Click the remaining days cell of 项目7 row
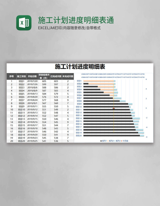Screen dimensions: 160x206 coord(68,100)
